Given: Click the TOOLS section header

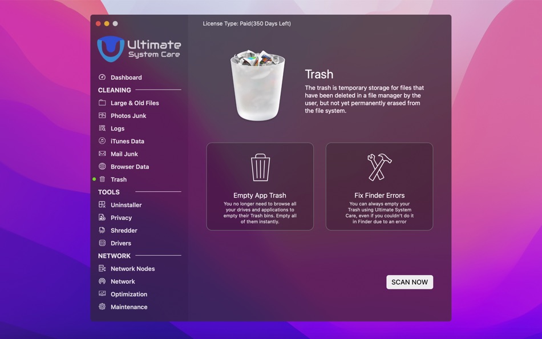Looking at the screenshot, I should (108, 192).
